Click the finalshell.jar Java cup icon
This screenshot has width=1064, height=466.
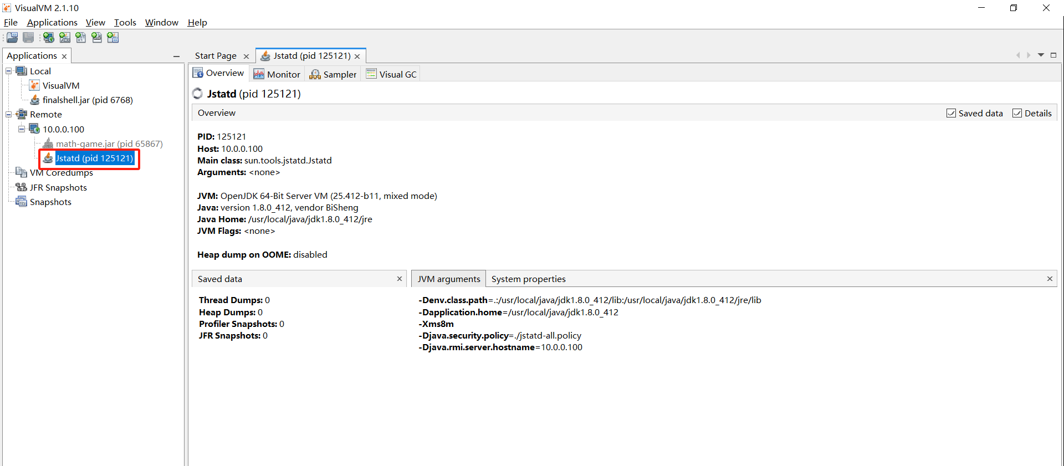coord(34,100)
